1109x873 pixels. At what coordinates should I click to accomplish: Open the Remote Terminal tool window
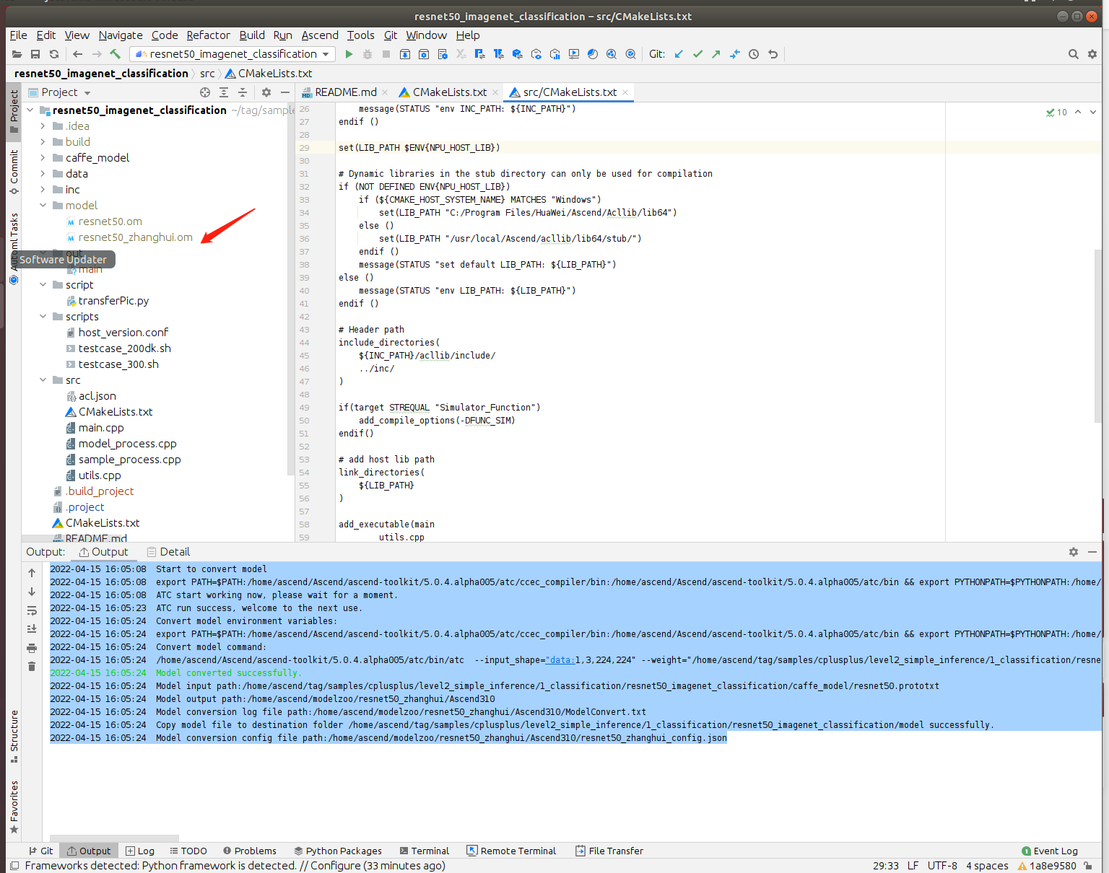[x=511, y=851]
